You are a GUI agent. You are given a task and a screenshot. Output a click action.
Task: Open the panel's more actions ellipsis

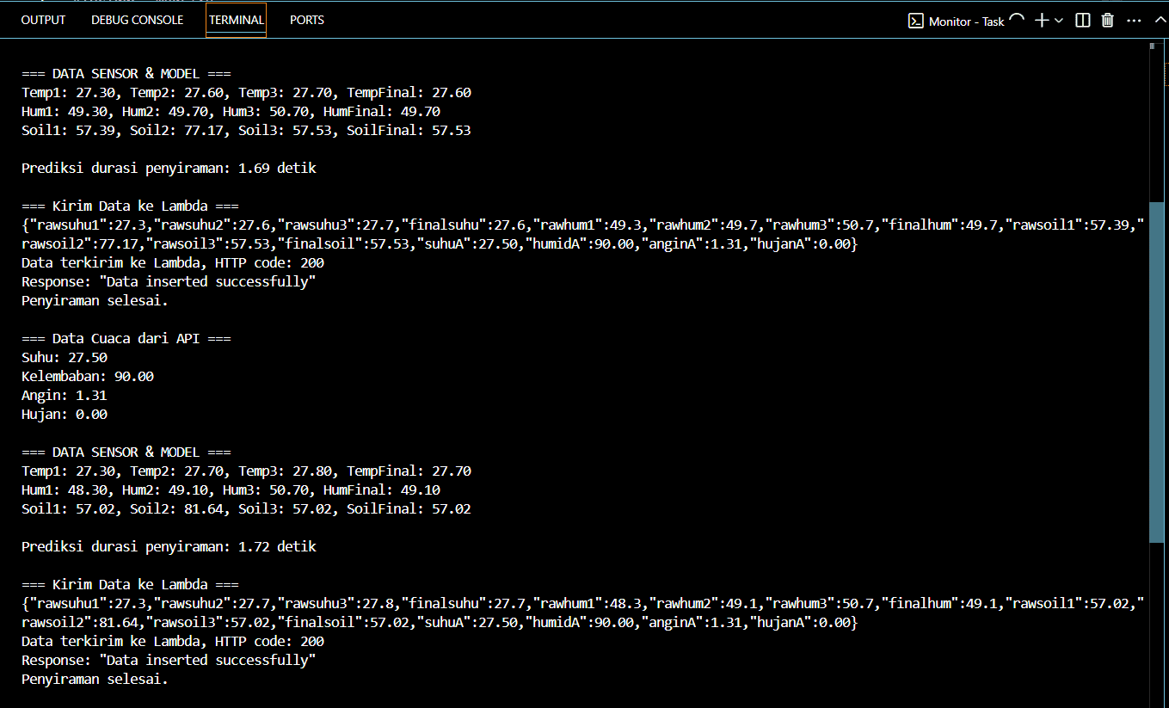[x=1134, y=21]
